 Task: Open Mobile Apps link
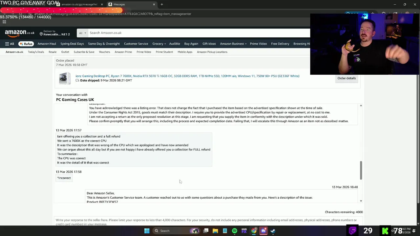coord(185,52)
